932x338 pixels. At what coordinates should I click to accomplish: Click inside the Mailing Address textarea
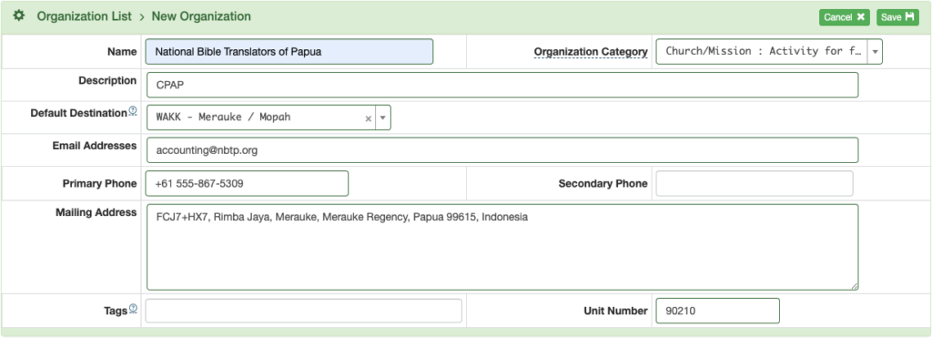click(x=502, y=248)
